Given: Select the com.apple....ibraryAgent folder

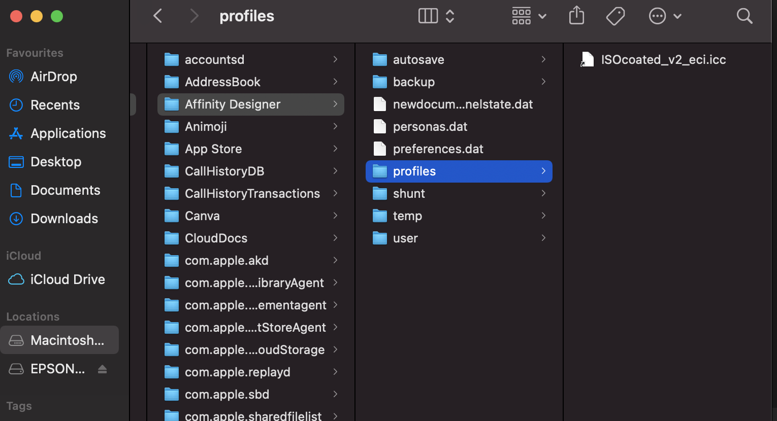Looking at the screenshot, I should coord(251,283).
